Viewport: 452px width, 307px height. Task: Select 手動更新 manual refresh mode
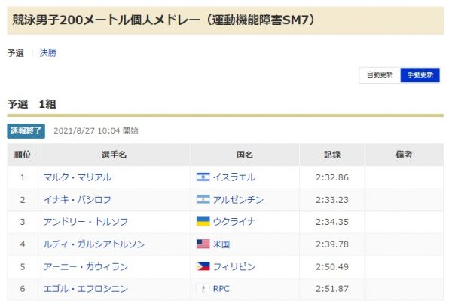click(x=420, y=75)
